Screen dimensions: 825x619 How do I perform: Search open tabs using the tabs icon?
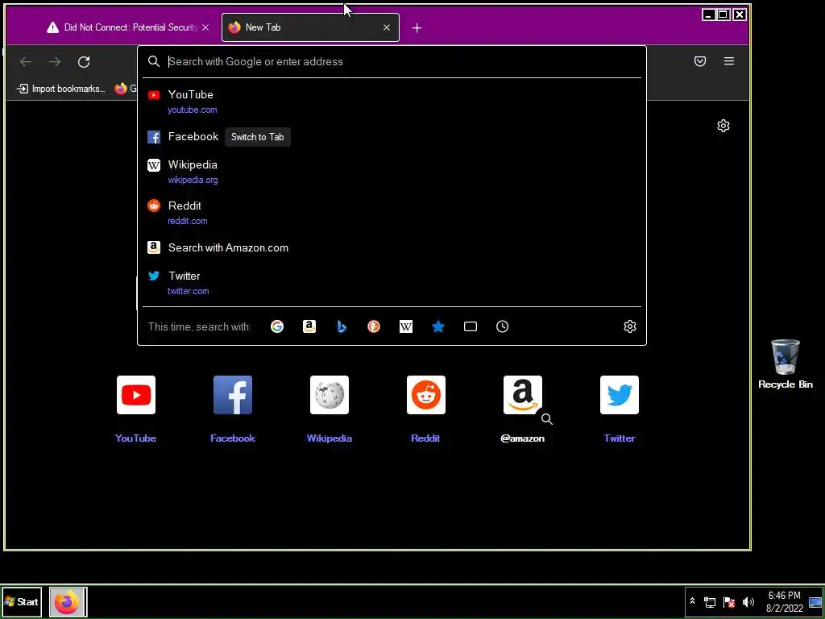(x=471, y=326)
